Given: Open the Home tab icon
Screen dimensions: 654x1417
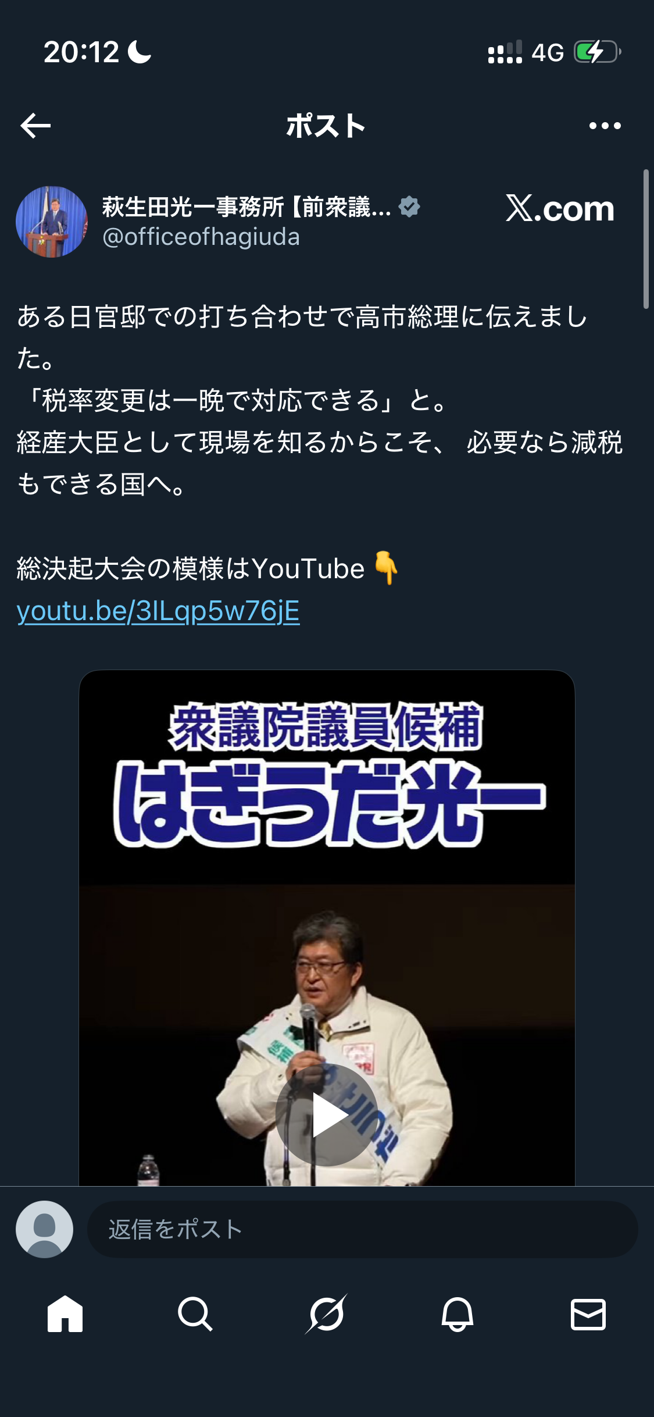Looking at the screenshot, I should tap(65, 1314).
